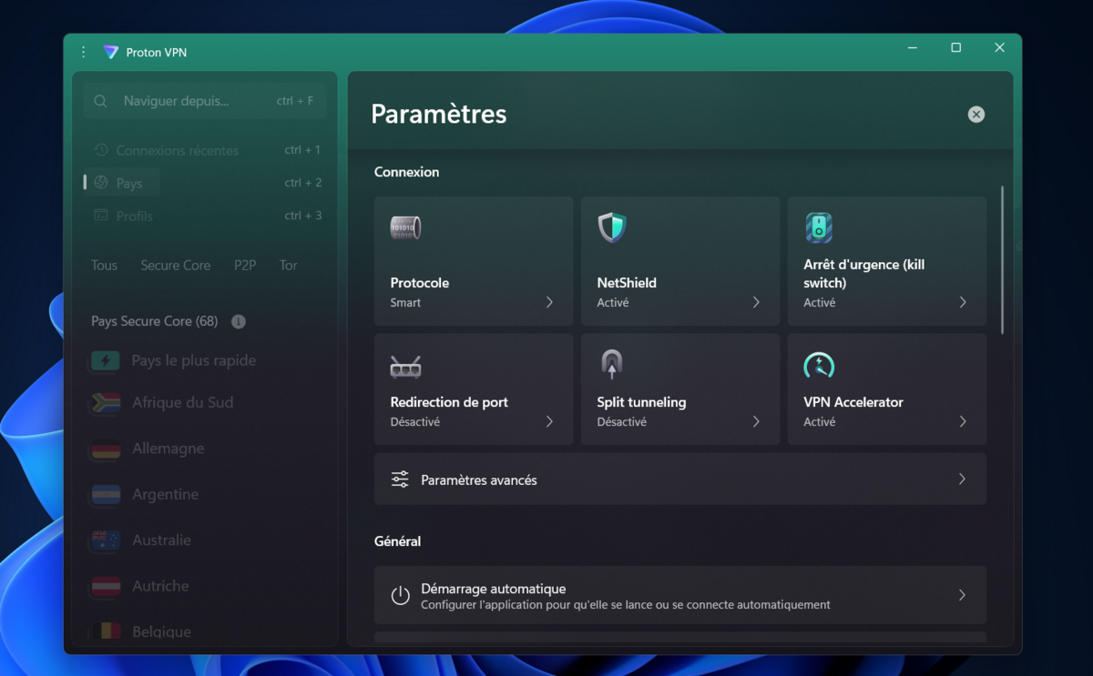Viewport: 1093px width, 676px height.
Task: Open Redirection de port via its chevron
Action: [549, 421]
